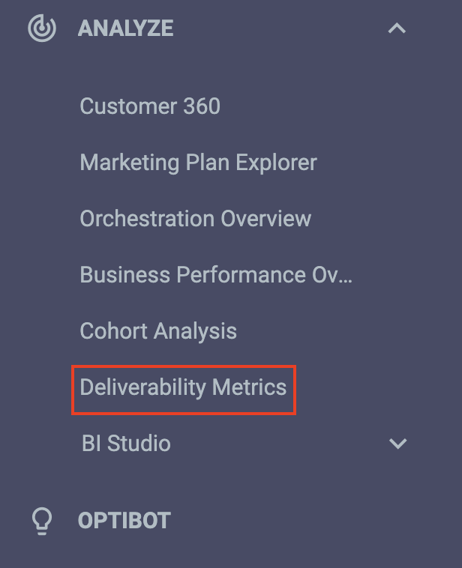Click the Analyze radar icon
The height and width of the screenshot is (568, 462).
click(x=42, y=28)
